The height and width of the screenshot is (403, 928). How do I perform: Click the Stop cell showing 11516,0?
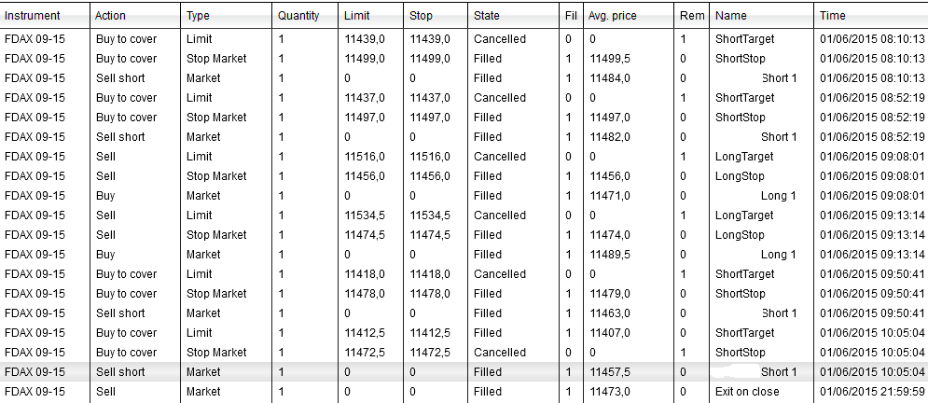tap(430, 157)
